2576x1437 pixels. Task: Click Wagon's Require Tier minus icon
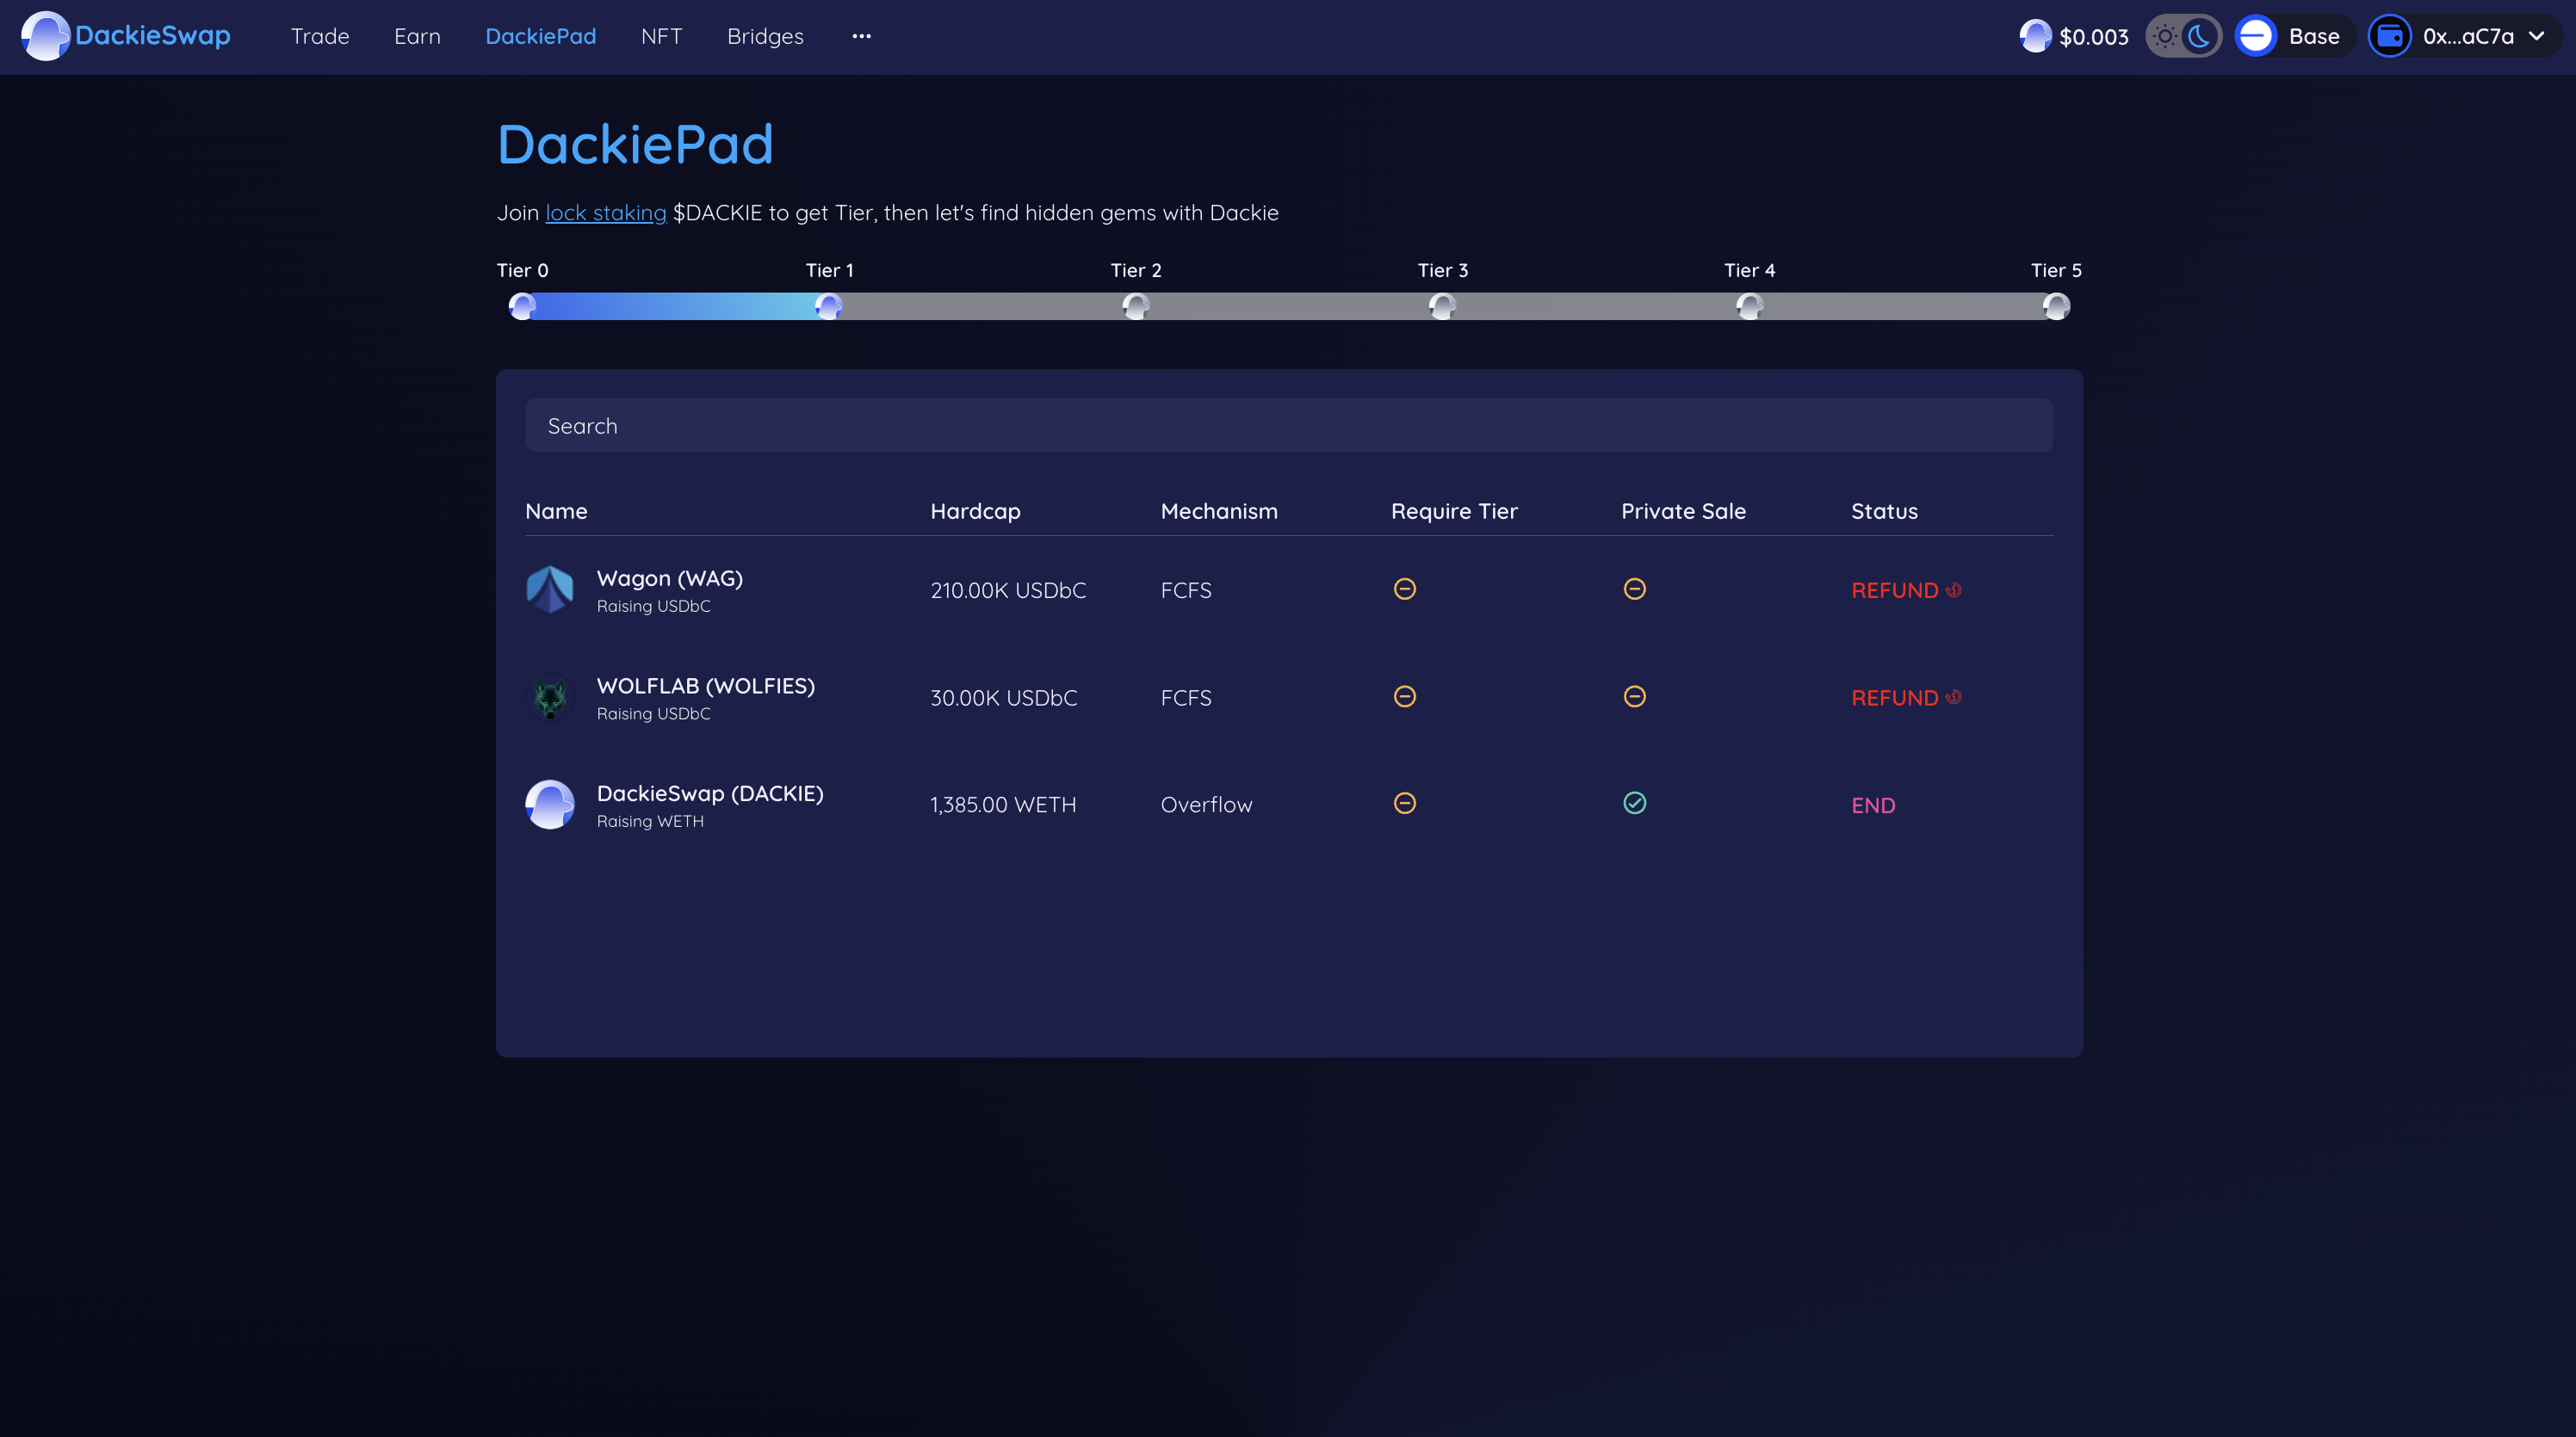(1404, 589)
